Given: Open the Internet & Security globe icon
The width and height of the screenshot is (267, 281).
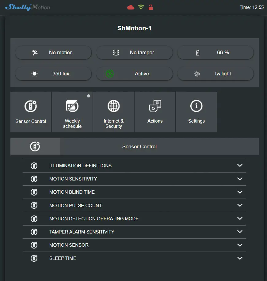Looking at the screenshot, I should coord(113,106).
